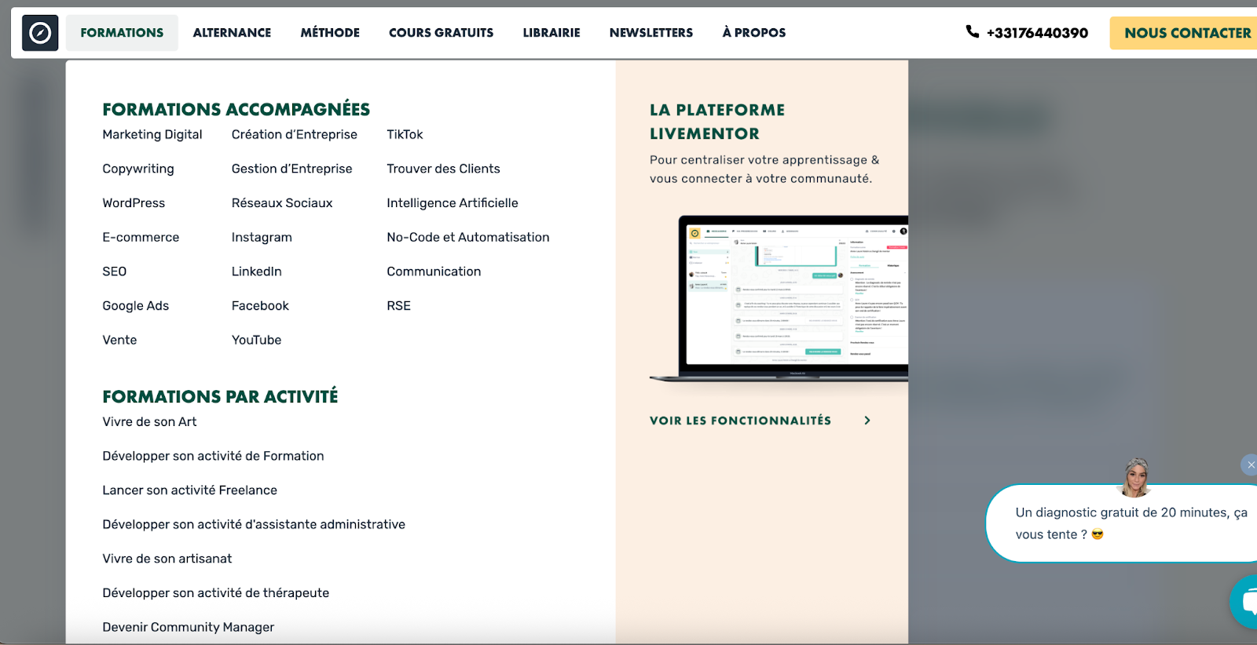Screen dimensions: 1257x645
Task: Click the phone icon beside the number
Action: (973, 31)
